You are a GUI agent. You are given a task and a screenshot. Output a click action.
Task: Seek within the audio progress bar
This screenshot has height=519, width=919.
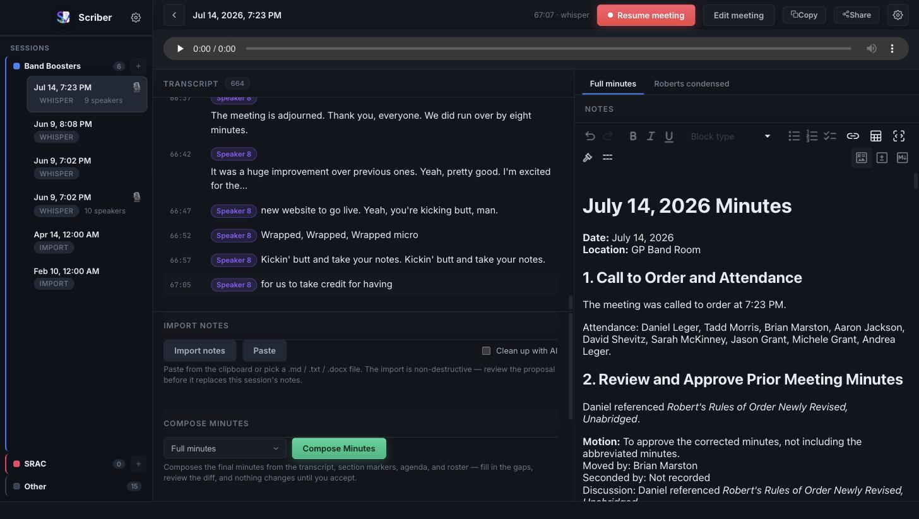coord(548,49)
